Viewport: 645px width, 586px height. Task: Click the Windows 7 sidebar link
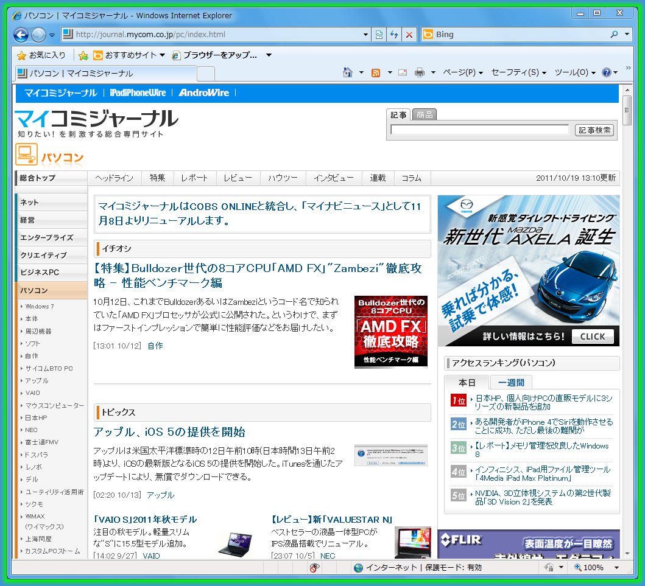point(40,307)
